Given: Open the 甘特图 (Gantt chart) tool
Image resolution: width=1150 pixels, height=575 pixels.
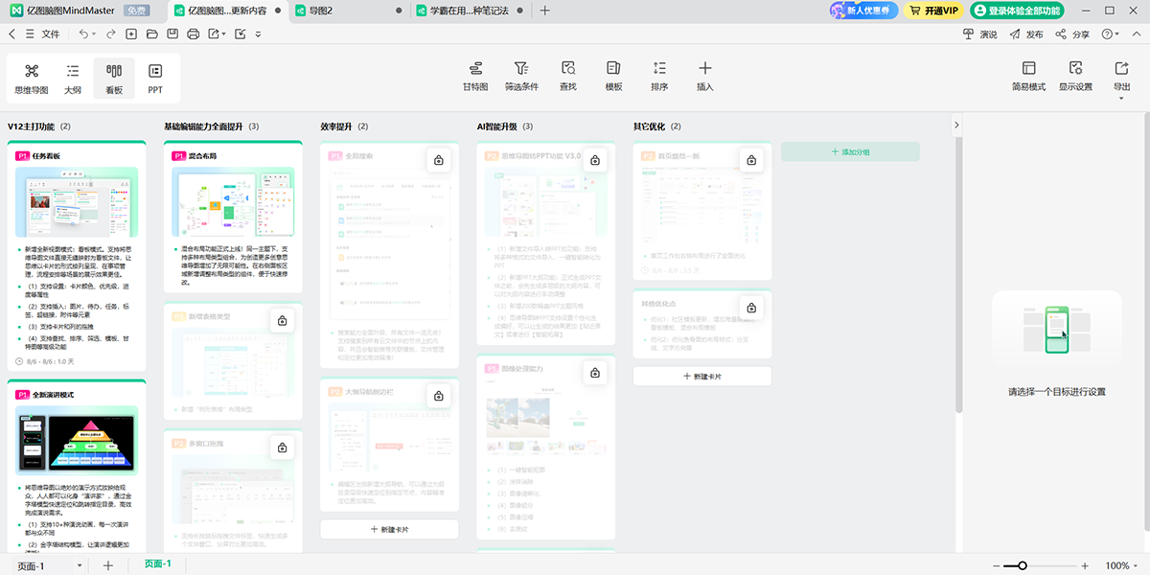Looking at the screenshot, I should click(x=475, y=76).
